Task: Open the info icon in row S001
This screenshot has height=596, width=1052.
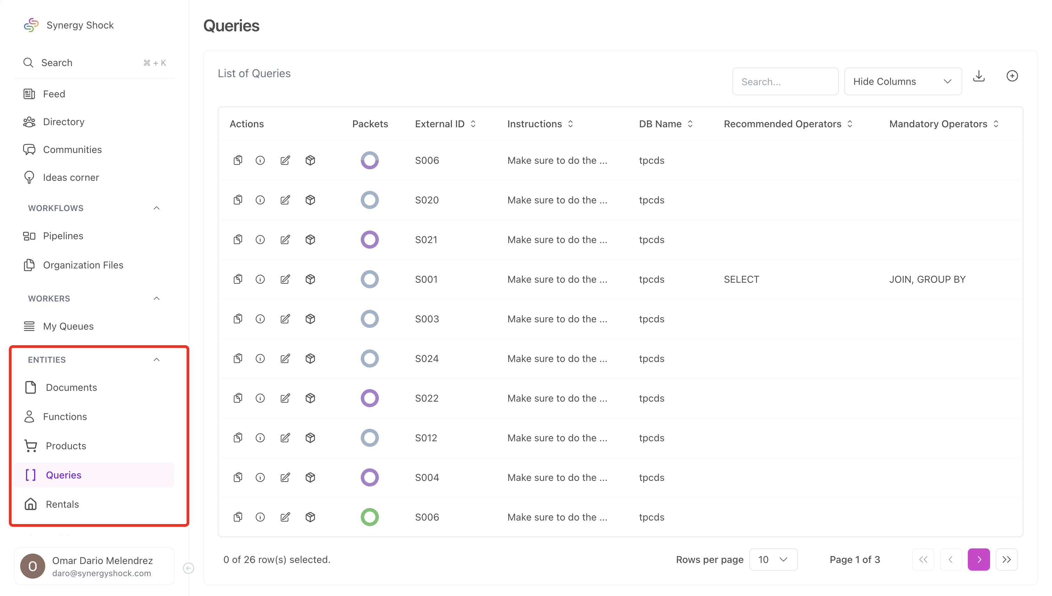Action: (x=260, y=279)
